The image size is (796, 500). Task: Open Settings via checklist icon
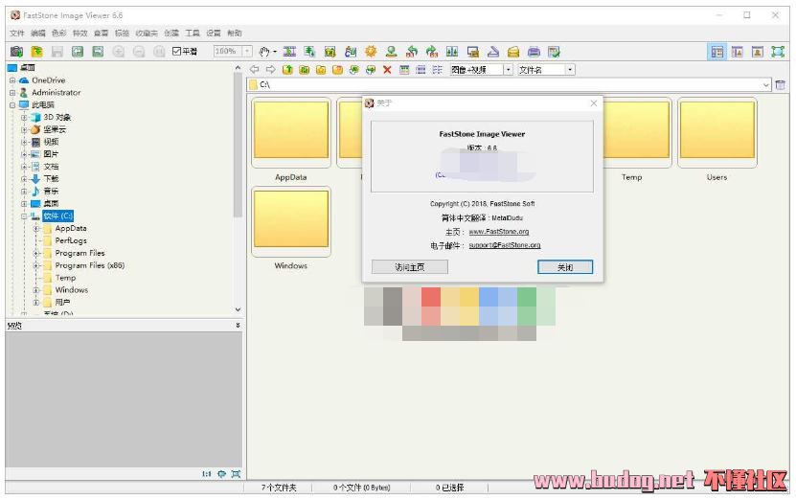click(x=554, y=52)
